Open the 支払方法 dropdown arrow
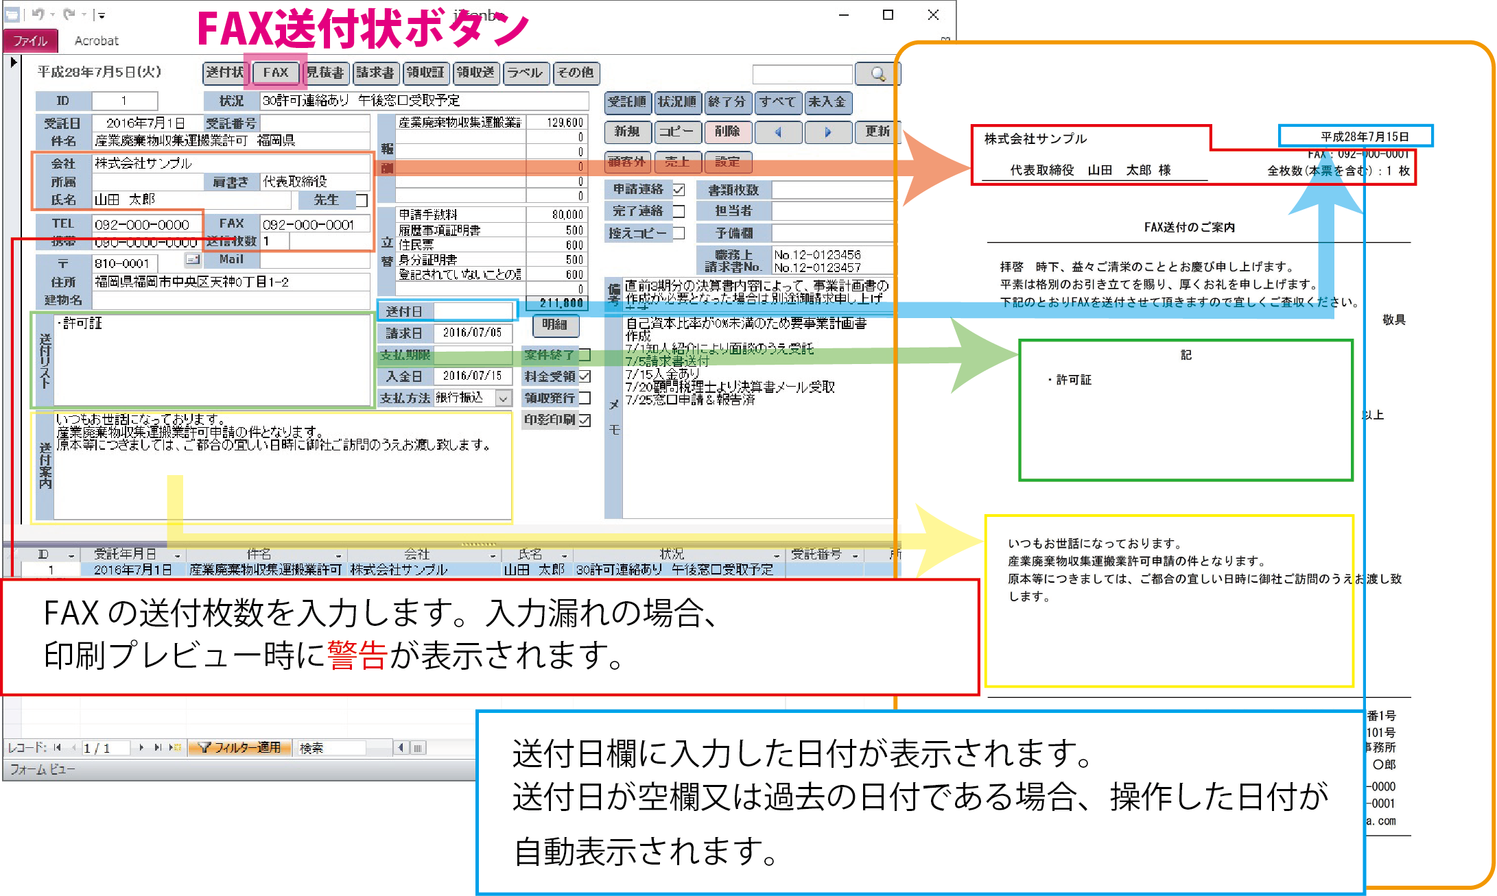Viewport: 1497px width, 896px height. 504,398
